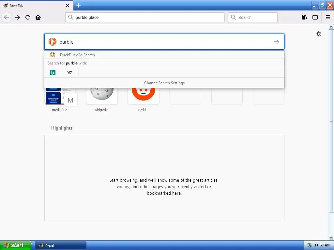Open the Library bookmarks icon
334x250 pixels.
305,17
